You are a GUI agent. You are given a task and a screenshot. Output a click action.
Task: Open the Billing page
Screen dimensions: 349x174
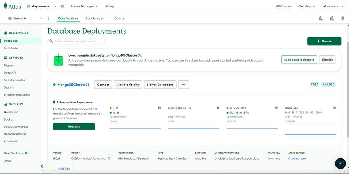pyautogui.click(x=109, y=6)
